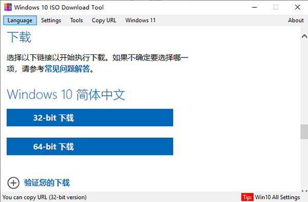Expand the circled plus icon near 验证您的下载

tap(13, 183)
